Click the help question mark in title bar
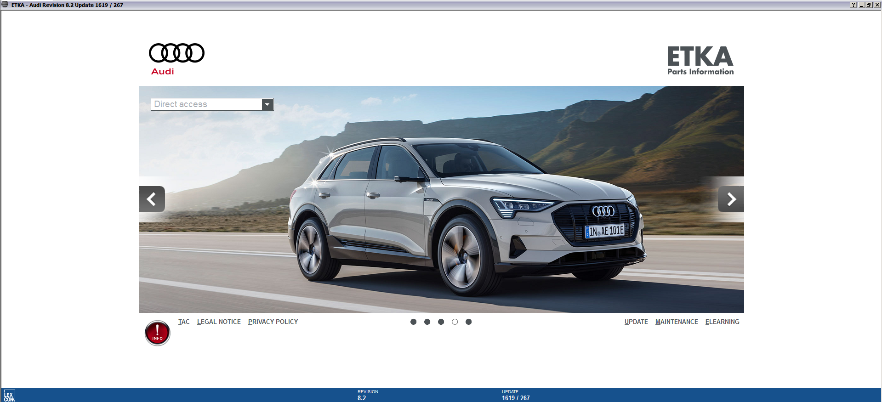882x402 pixels. coord(854,5)
